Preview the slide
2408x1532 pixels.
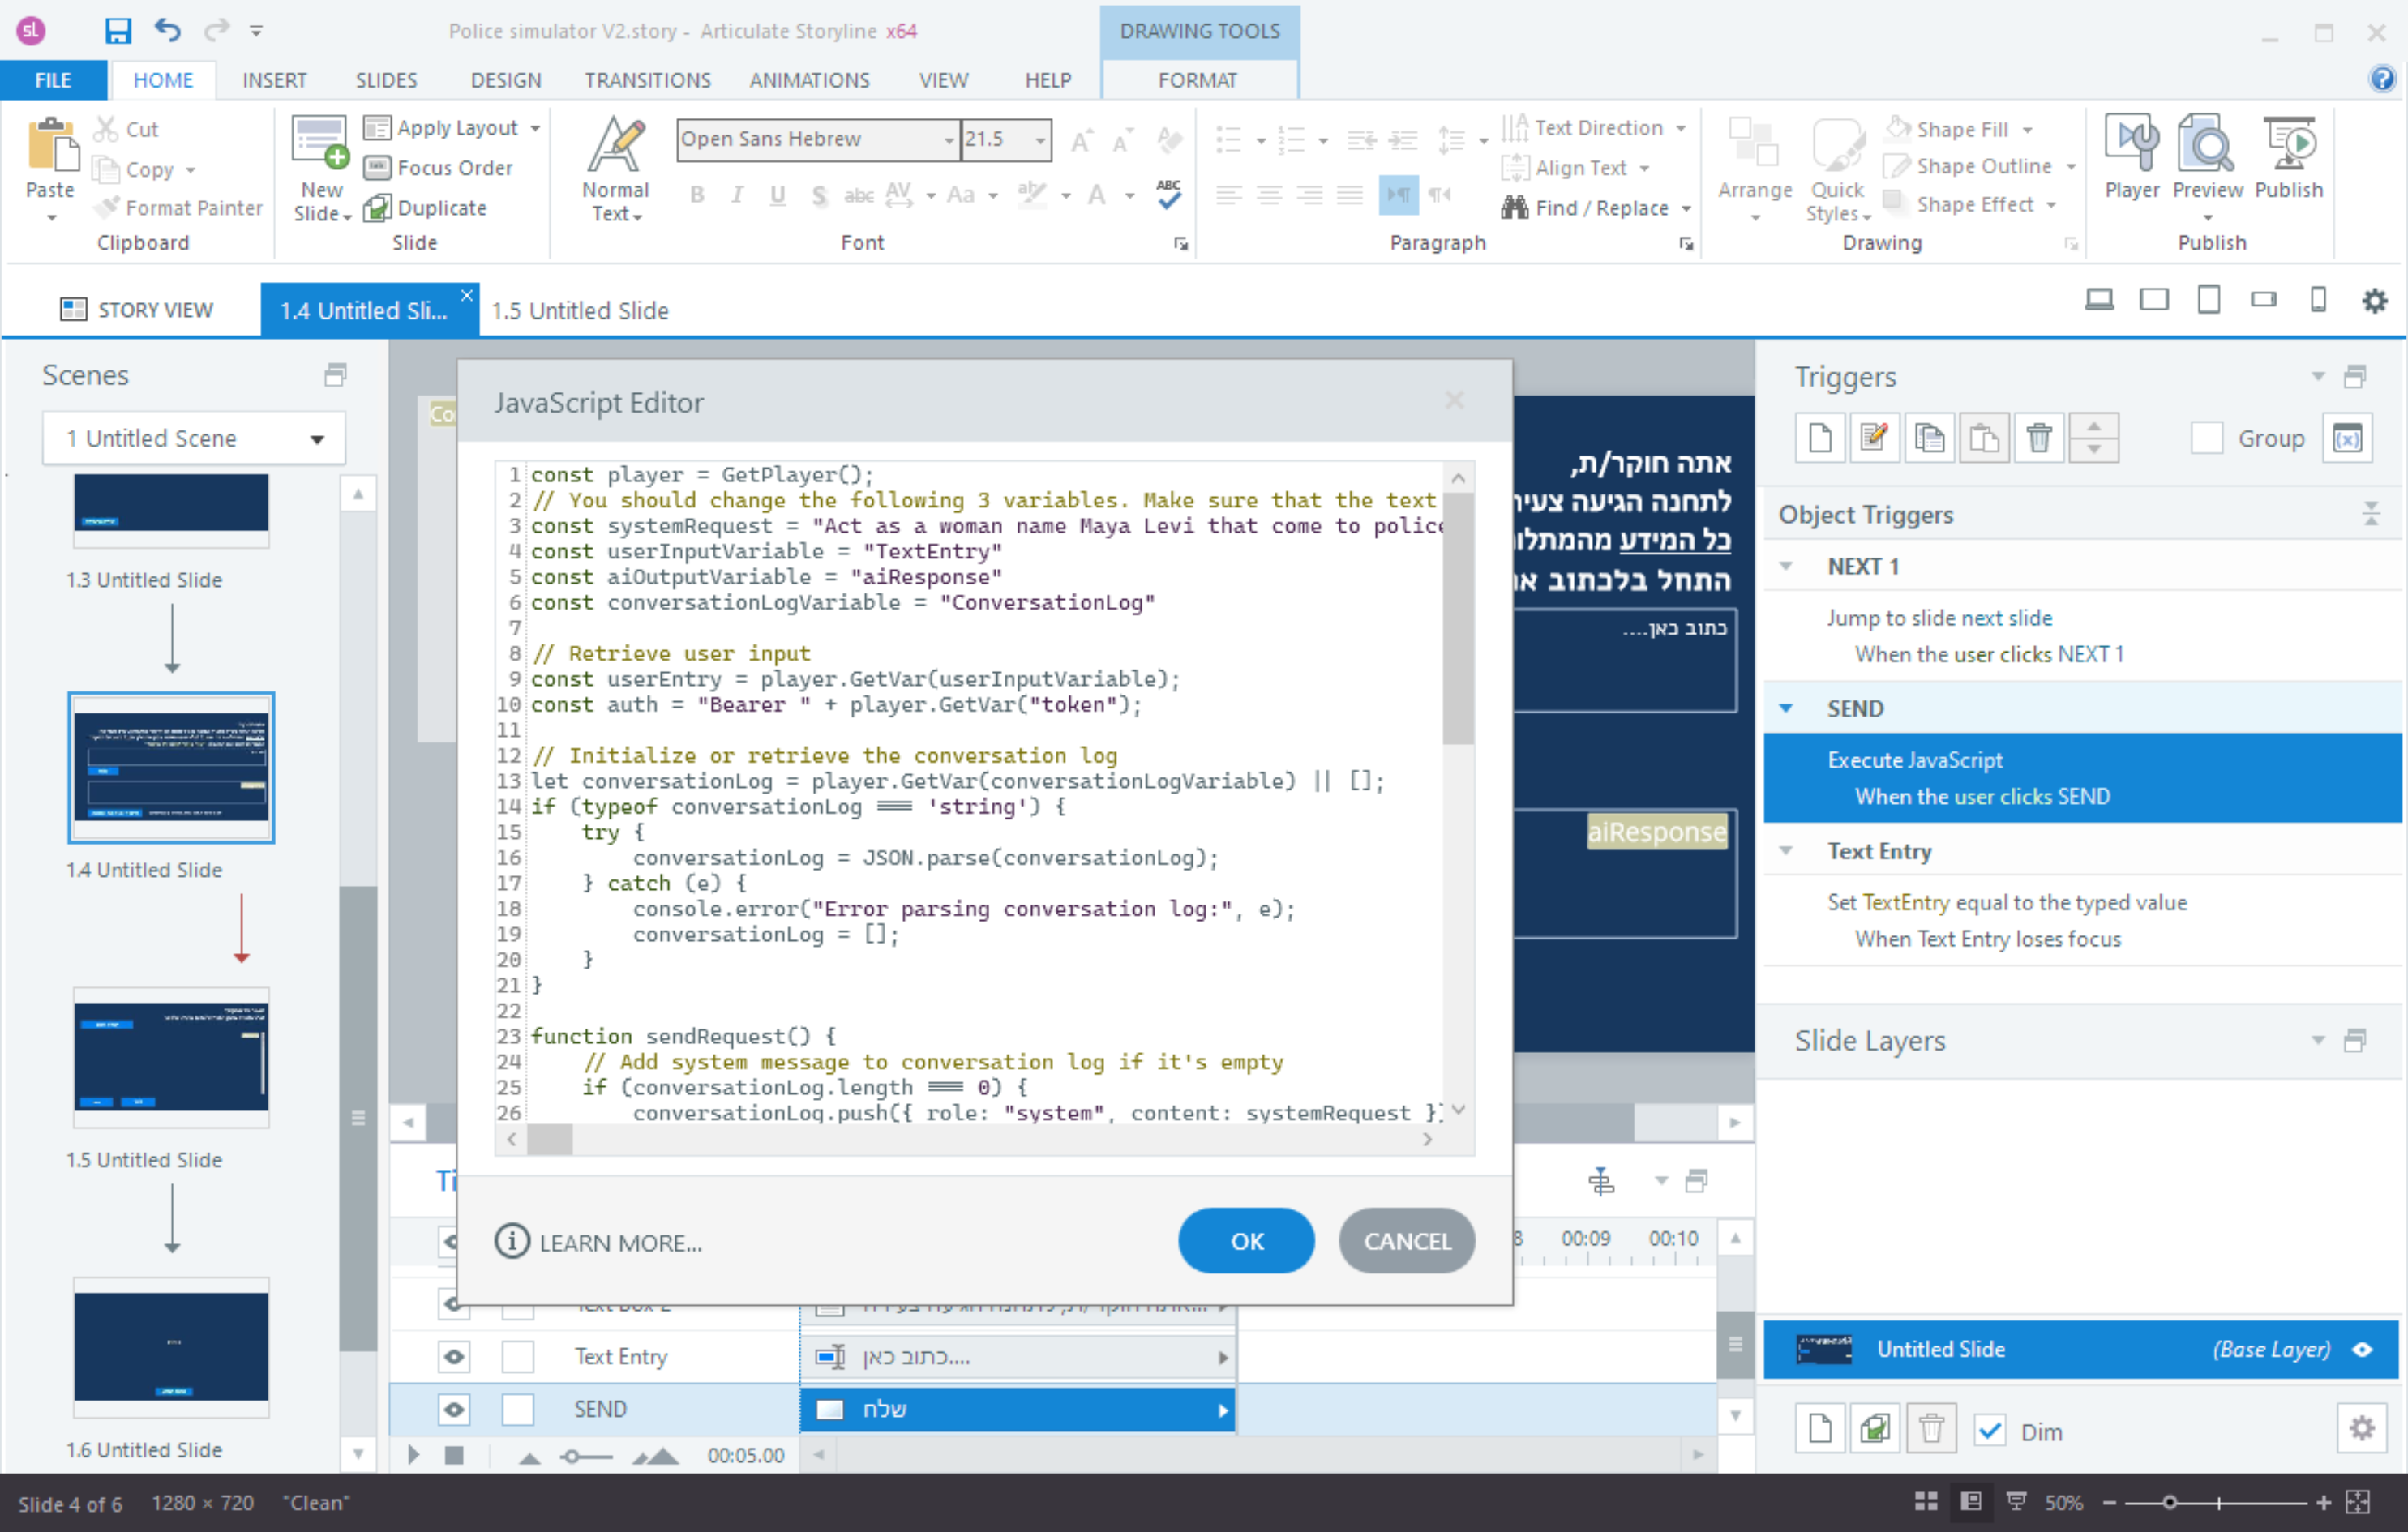[x=2207, y=157]
